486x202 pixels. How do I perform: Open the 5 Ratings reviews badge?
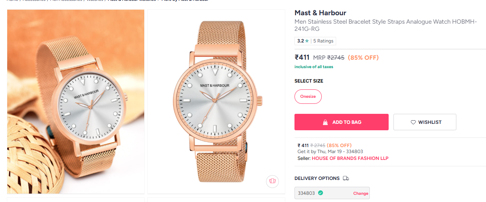click(x=323, y=41)
